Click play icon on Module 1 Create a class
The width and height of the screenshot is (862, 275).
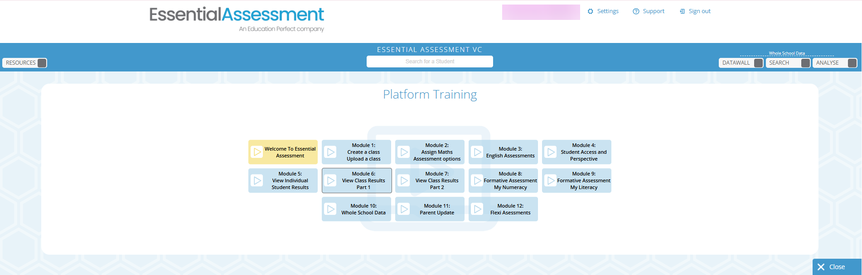[331, 152]
